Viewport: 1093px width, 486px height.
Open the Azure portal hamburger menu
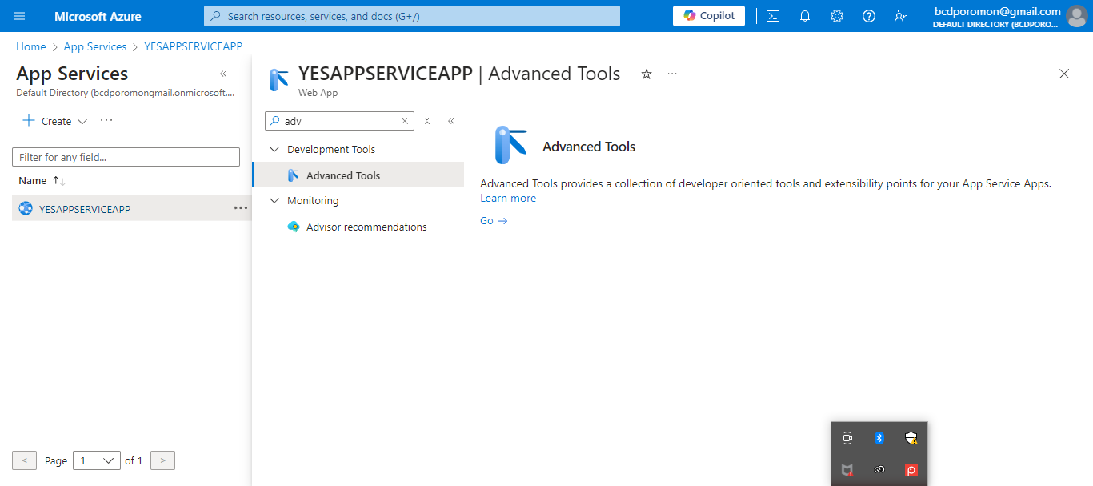19,16
